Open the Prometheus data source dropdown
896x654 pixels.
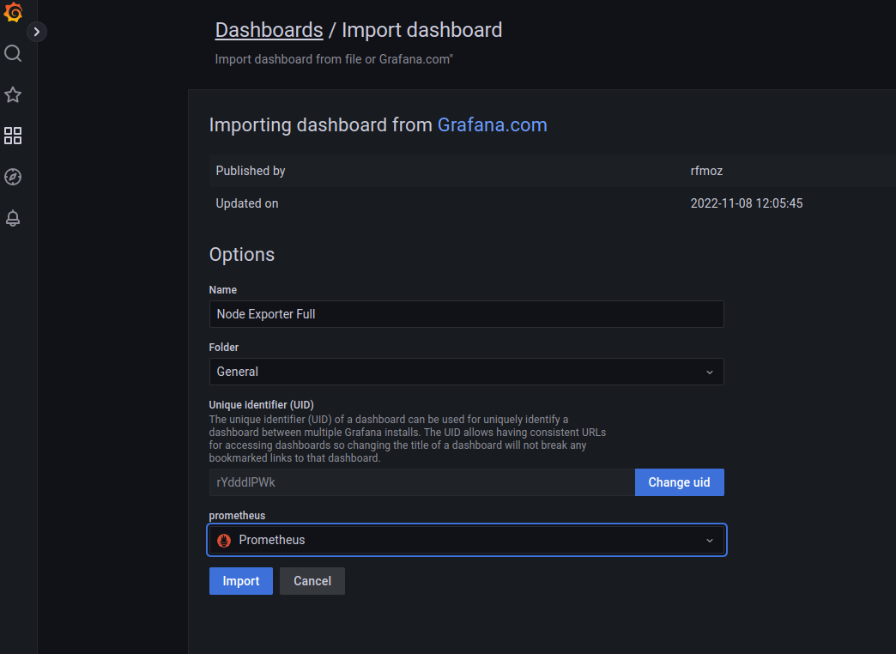pos(466,540)
